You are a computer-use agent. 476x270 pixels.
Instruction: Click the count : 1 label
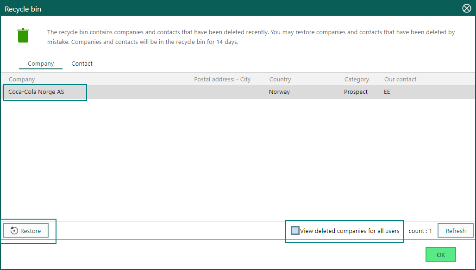pyautogui.click(x=420, y=231)
